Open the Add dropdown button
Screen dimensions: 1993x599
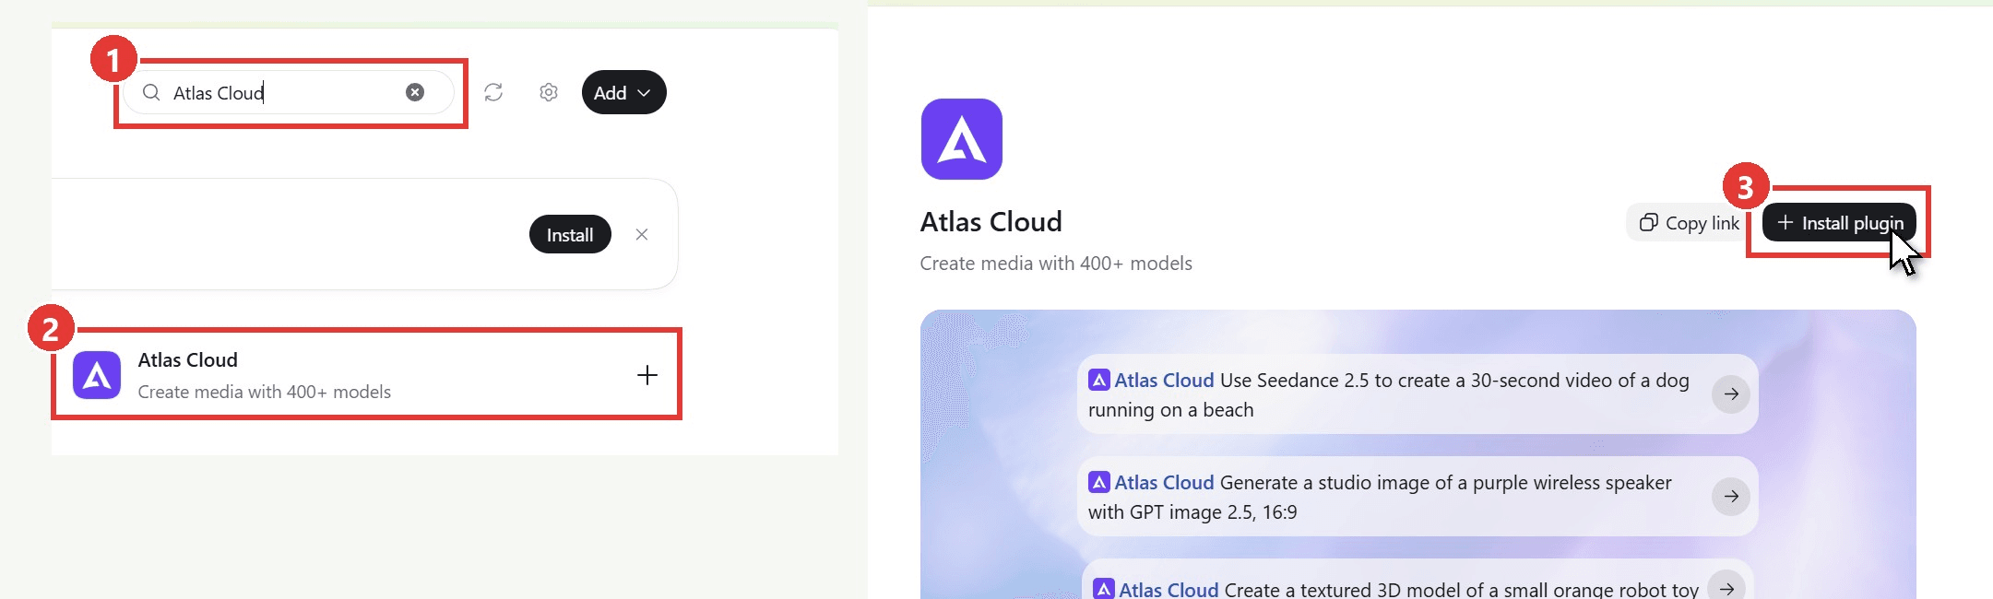click(623, 92)
